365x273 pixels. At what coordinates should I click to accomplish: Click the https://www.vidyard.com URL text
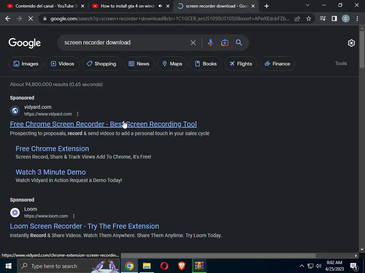pyautogui.click(x=48, y=114)
